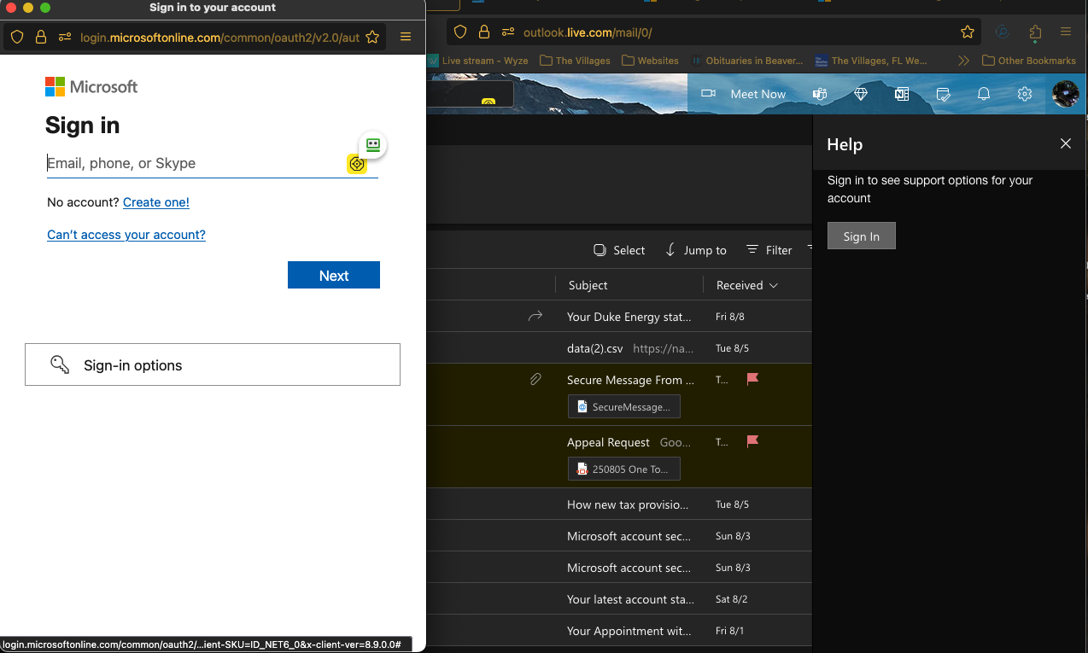1088x653 pixels.
Task: Click Subject column header
Action: coord(588,285)
